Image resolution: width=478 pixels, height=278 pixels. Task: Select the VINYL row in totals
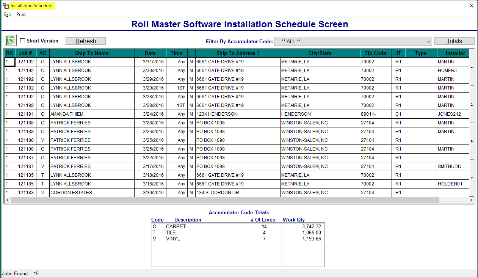coord(238,239)
